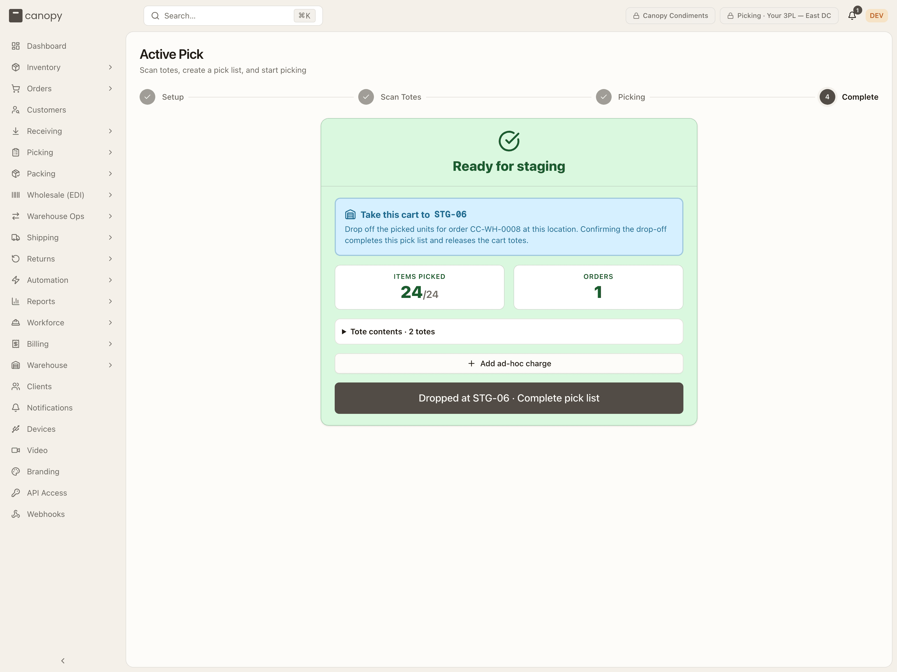Click the Wholesale (EDI) barcode icon
Image resolution: width=897 pixels, height=672 pixels.
pyautogui.click(x=16, y=195)
